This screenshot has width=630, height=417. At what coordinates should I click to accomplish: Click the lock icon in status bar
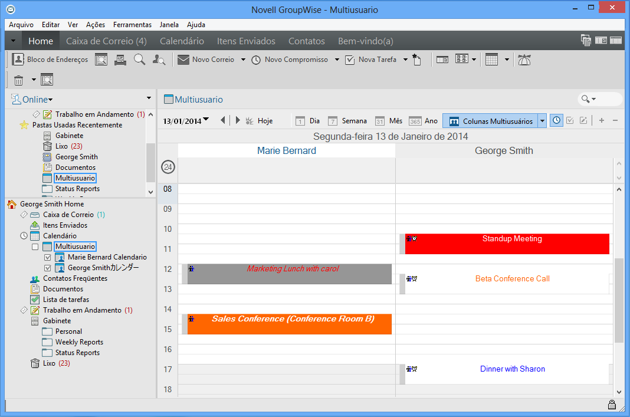coord(612,405)
